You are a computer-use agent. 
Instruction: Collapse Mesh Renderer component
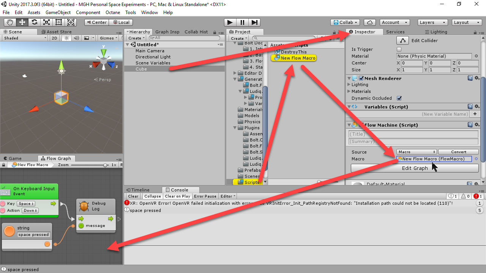click(349, 78)
